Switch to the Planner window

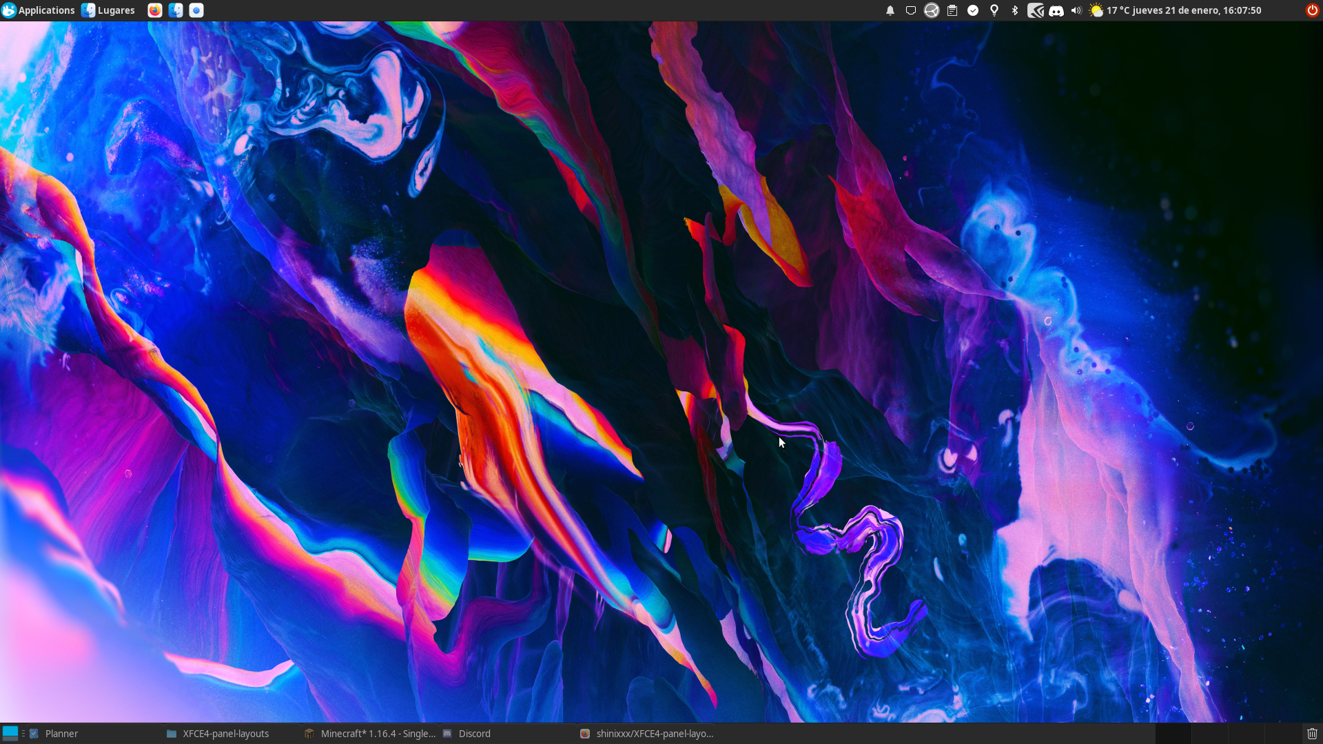tap(62, 734)
